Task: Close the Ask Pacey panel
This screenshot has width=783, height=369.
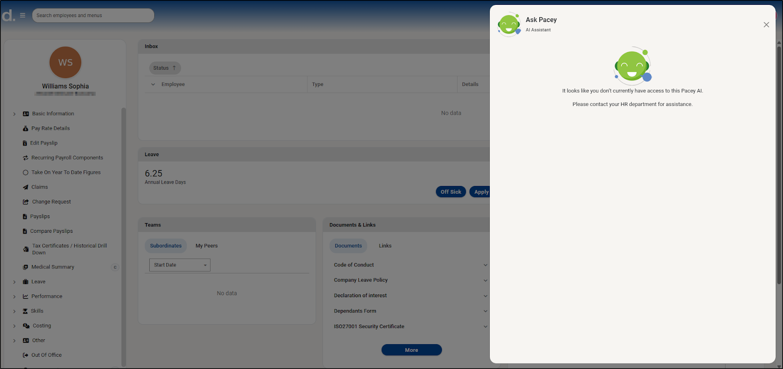Action: click(x=766, y=25)
